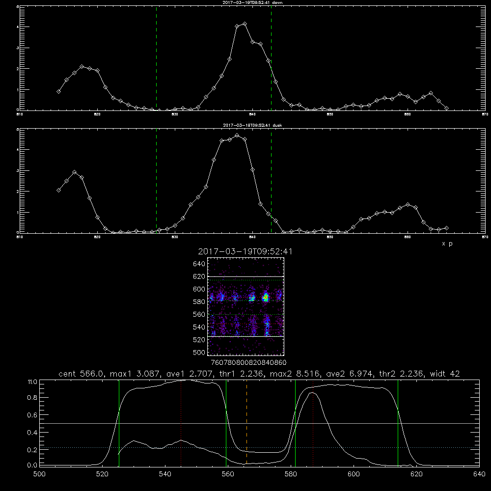Viewport: 491px width, 491px height.
Task: Open the color spectral image thumbnail
Action: pos(246,306)
